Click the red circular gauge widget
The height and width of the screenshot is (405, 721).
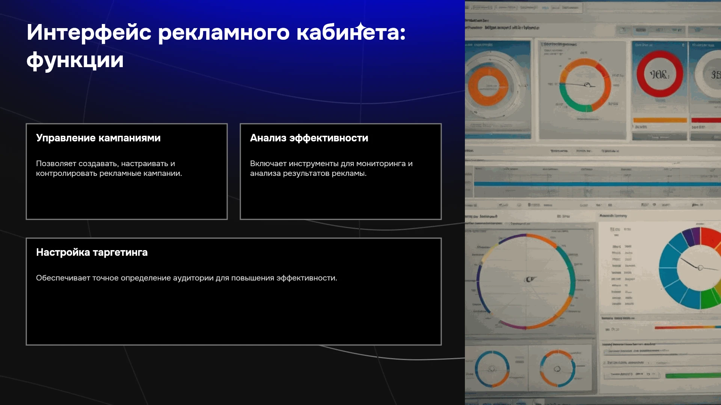[x=659, y=74]
